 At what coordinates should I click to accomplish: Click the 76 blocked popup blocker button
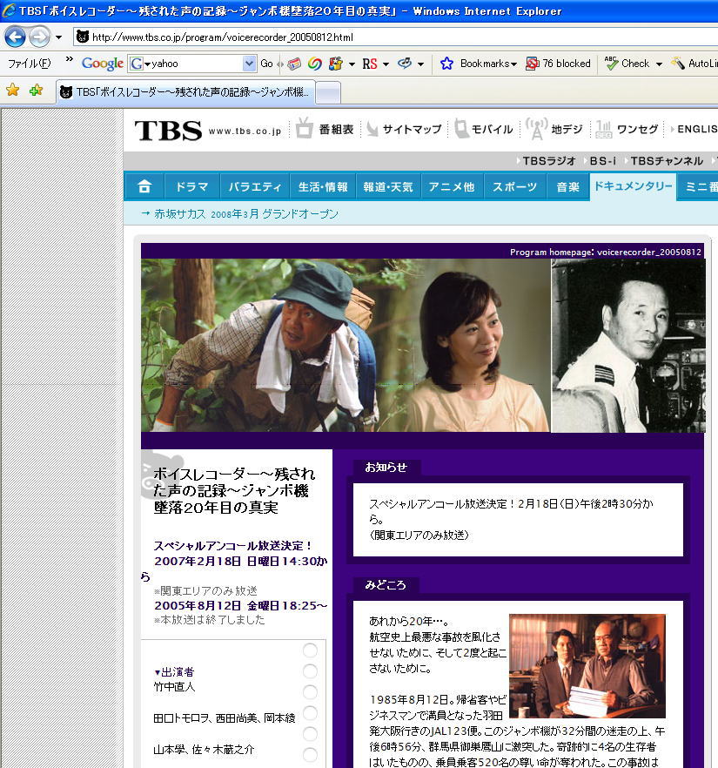(x=558, y=64)
